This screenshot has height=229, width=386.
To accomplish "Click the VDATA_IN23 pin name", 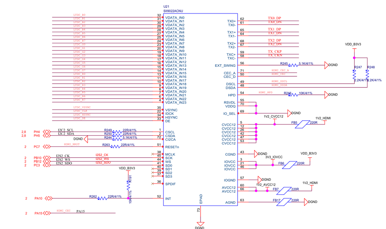I will point(176,103).
